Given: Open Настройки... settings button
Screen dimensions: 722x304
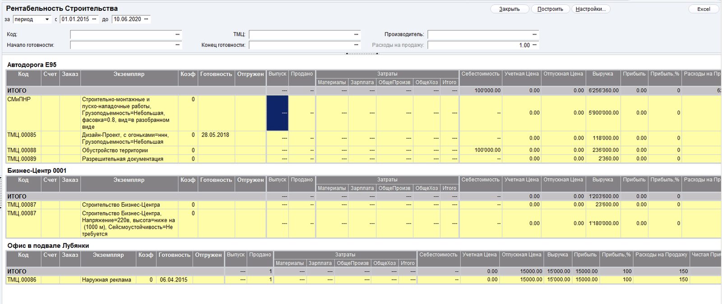Looking at the screenshot, I should tap(591, 9).
